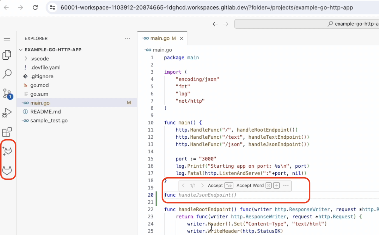This screenshot has width=379, height=235.
Task: Open the Explorer view in activity bar
Action: pos(7,55)
